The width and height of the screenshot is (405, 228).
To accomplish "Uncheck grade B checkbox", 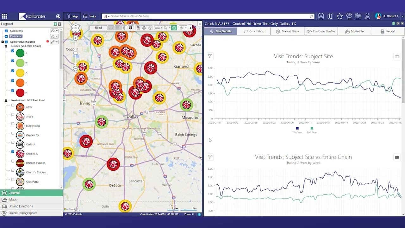I will click(x=13, y=61).
